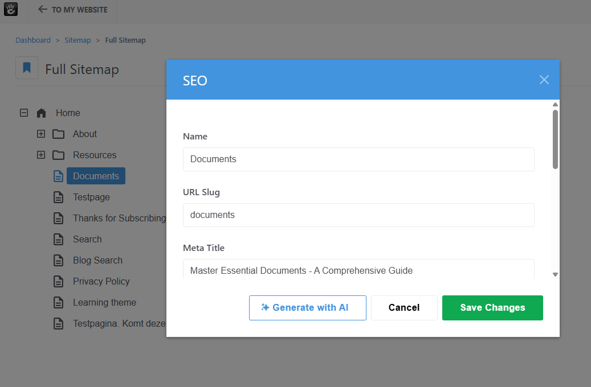Go to the Sitemap breadcrumb link
The height and width of the screenshot is (387, 591).
pyautogui.click(x=78, y=40)
